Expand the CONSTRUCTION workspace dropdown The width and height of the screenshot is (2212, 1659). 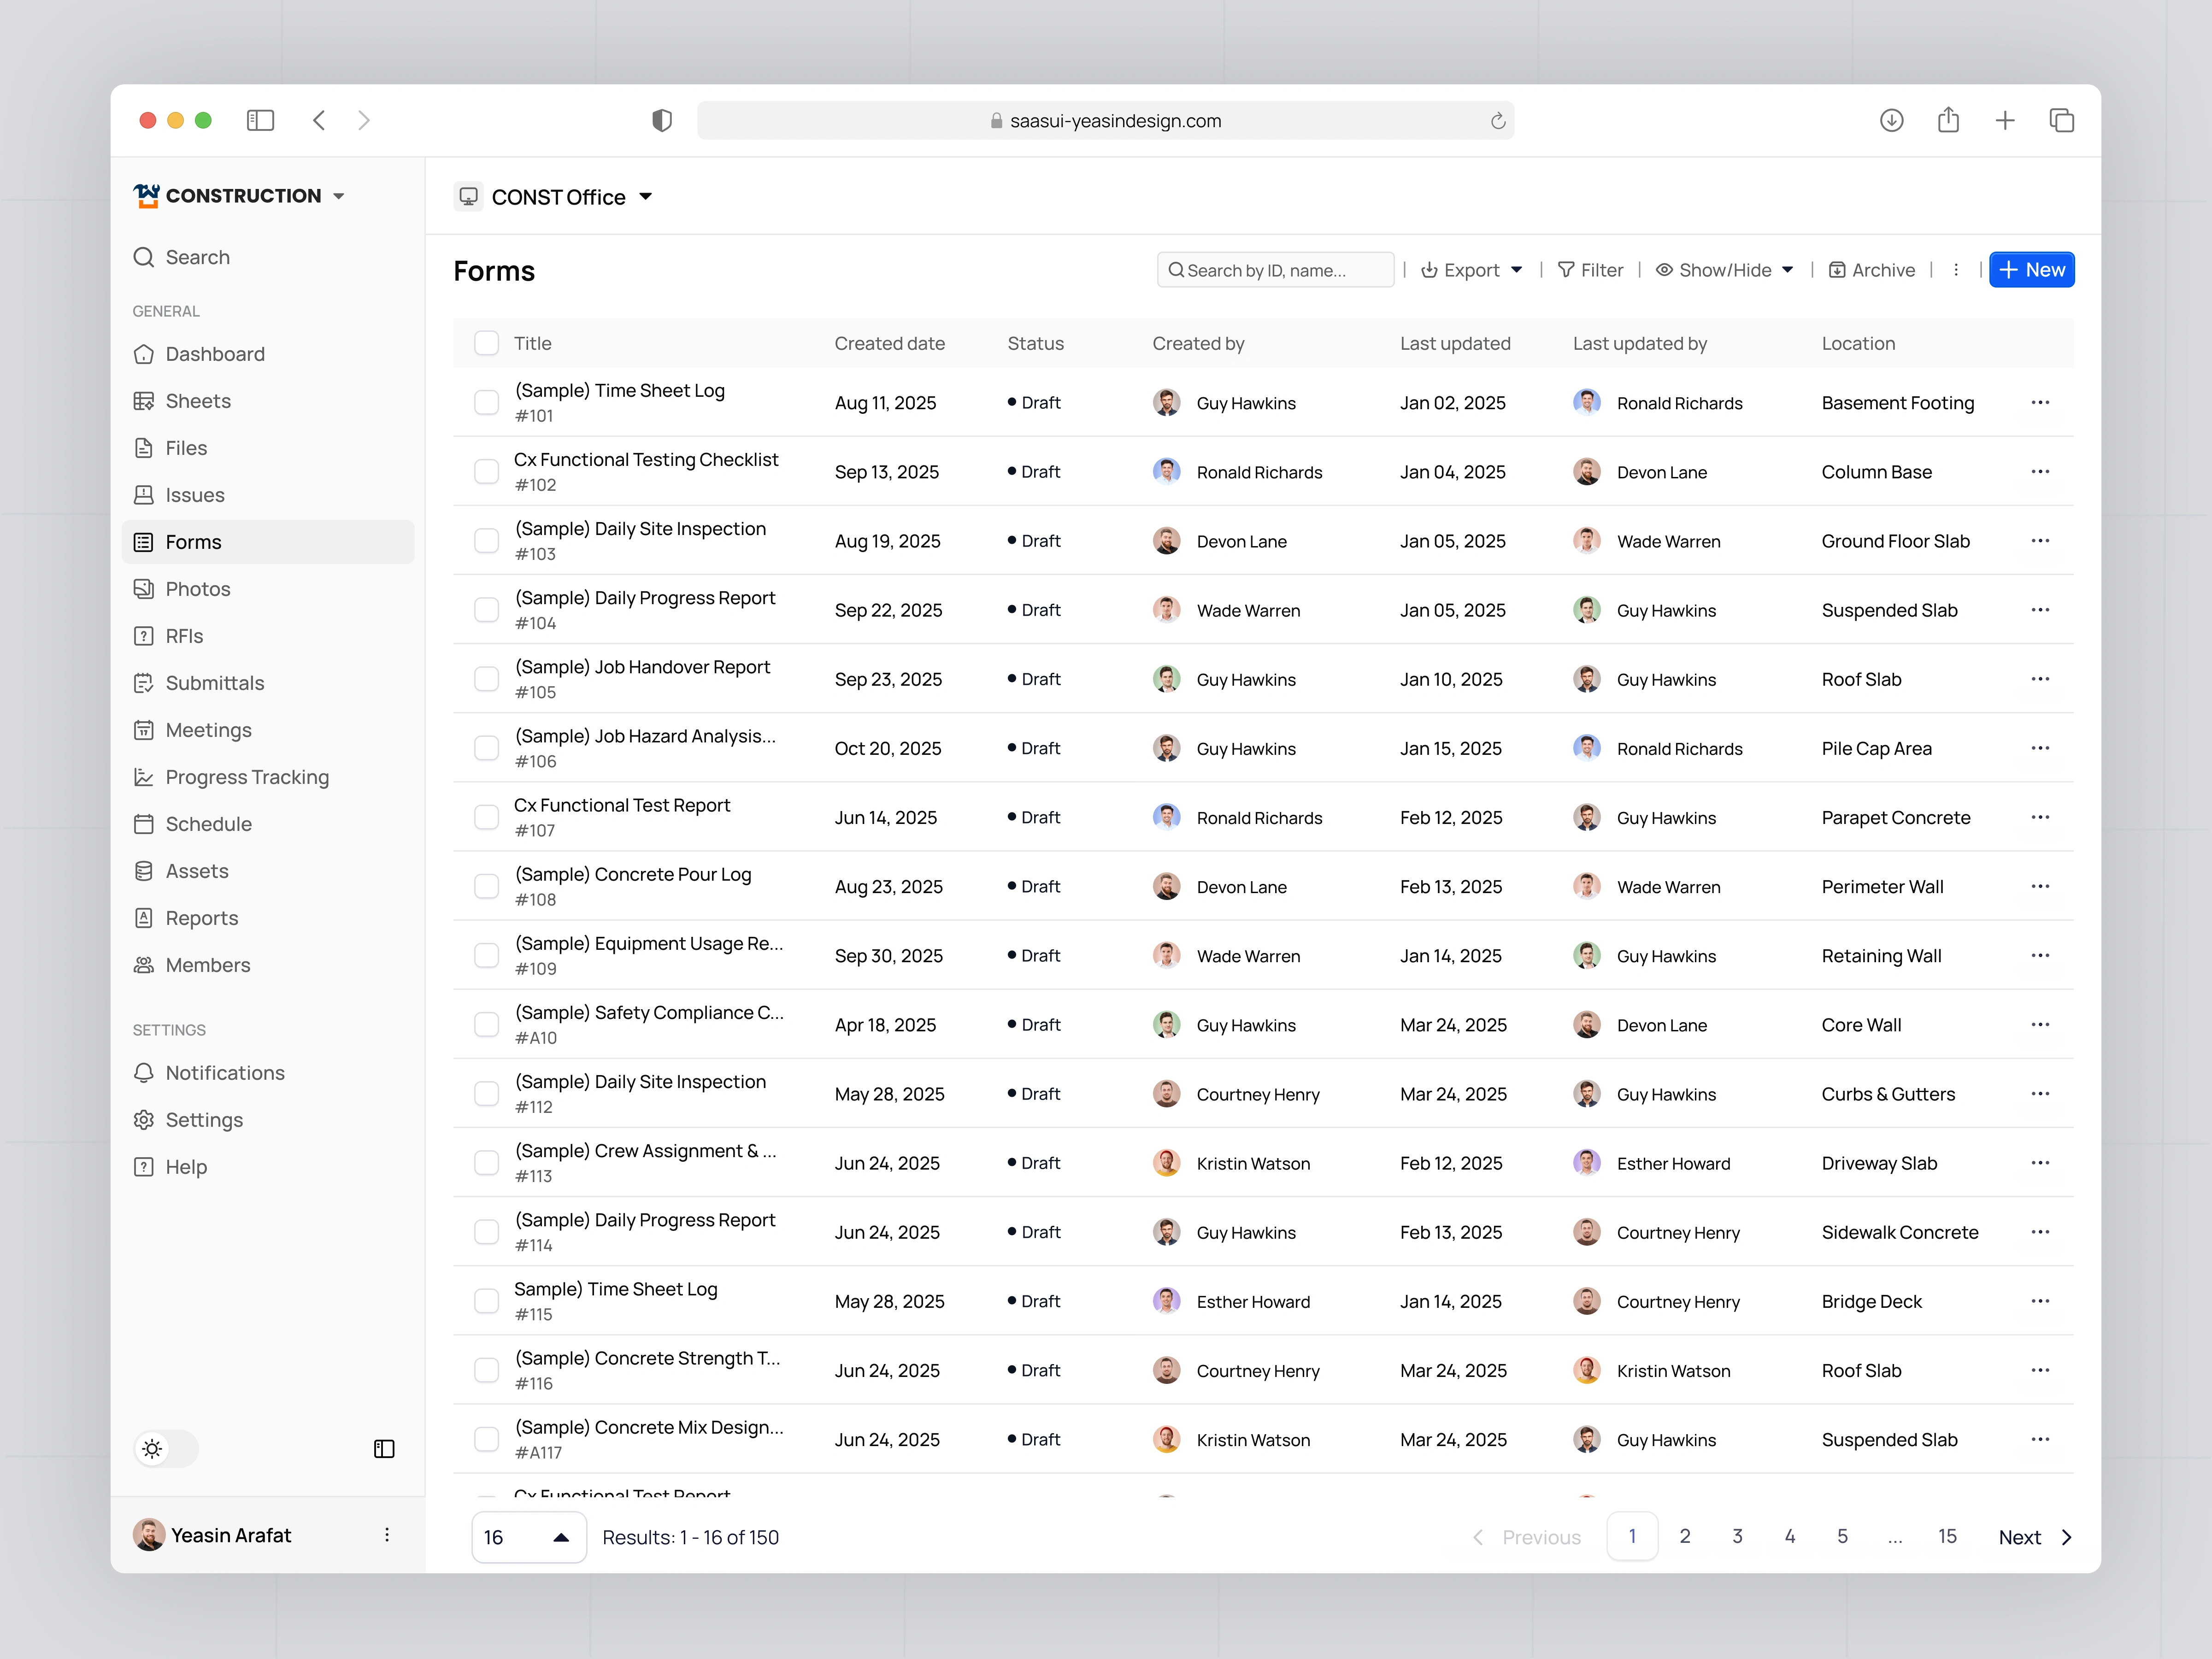(x=240, y=196)
